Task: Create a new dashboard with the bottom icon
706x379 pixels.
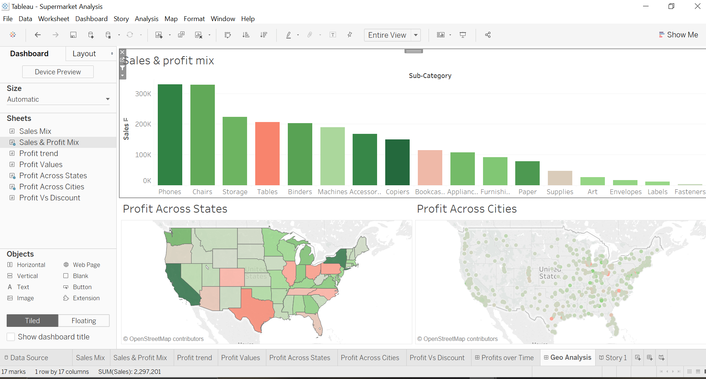Action: point(649,358)
